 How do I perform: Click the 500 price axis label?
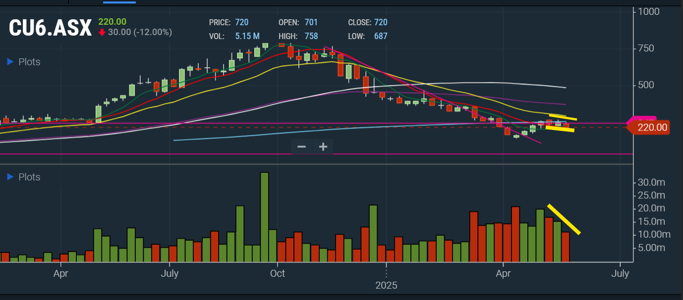[646, 85]
